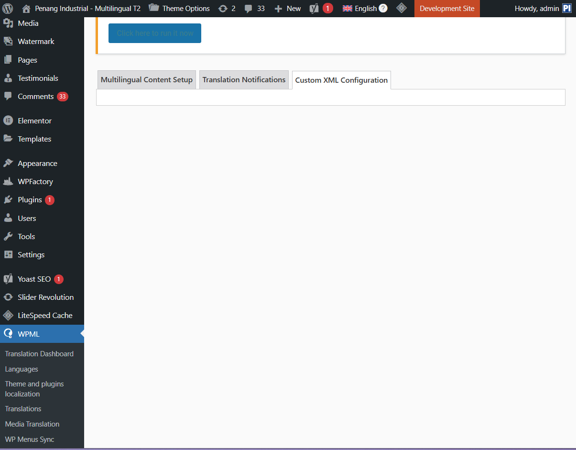
Task: Open the Howdy, admin account menu
Action: pos(543,9)
